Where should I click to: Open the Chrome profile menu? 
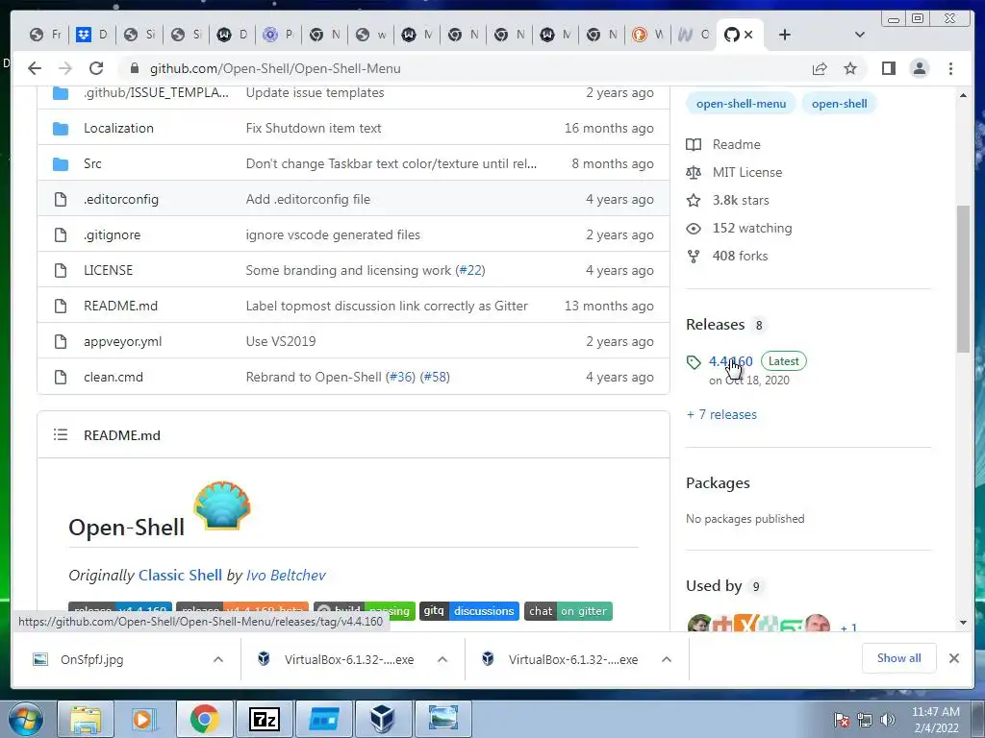(x=919, y=68)
